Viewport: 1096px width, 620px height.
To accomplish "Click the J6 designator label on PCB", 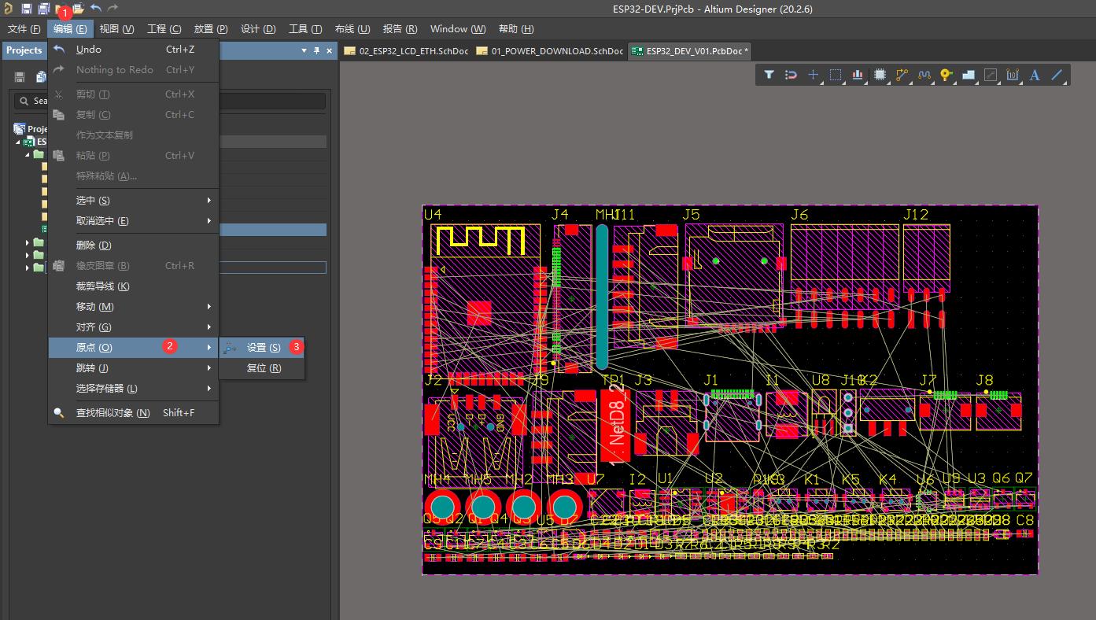I will [799, 215].
